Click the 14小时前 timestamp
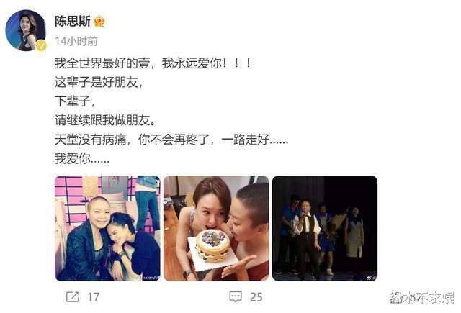 click(76, 41)
